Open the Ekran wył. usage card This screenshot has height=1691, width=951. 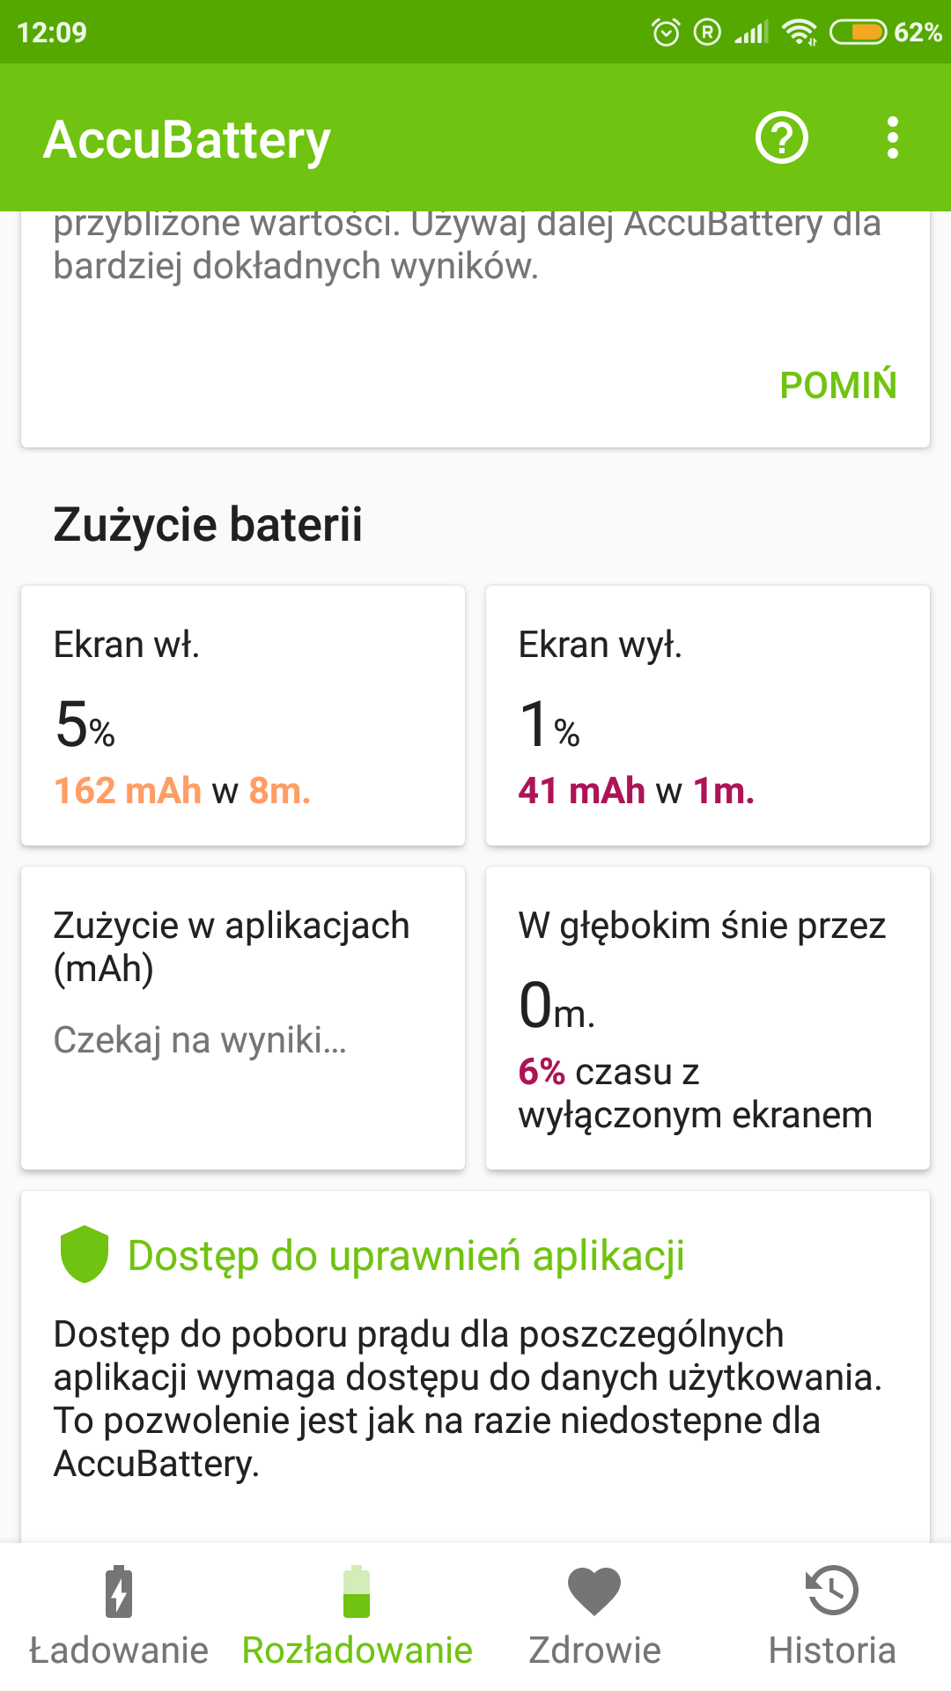[x=708, y=715]
